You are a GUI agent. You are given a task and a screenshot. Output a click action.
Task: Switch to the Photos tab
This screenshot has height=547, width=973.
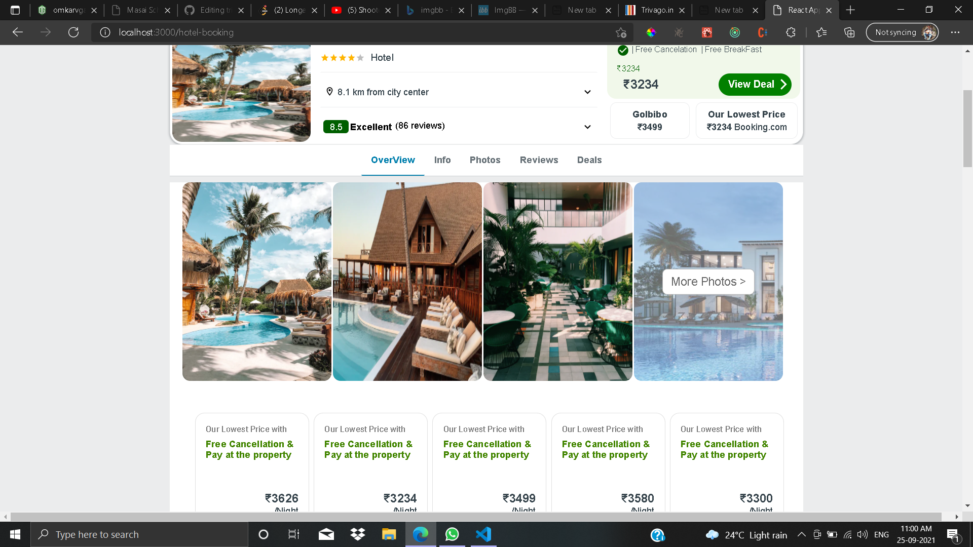[484, 160]
